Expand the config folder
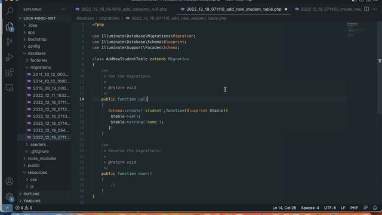The width and height of the screenshot is (382, 215). (34, 47)
